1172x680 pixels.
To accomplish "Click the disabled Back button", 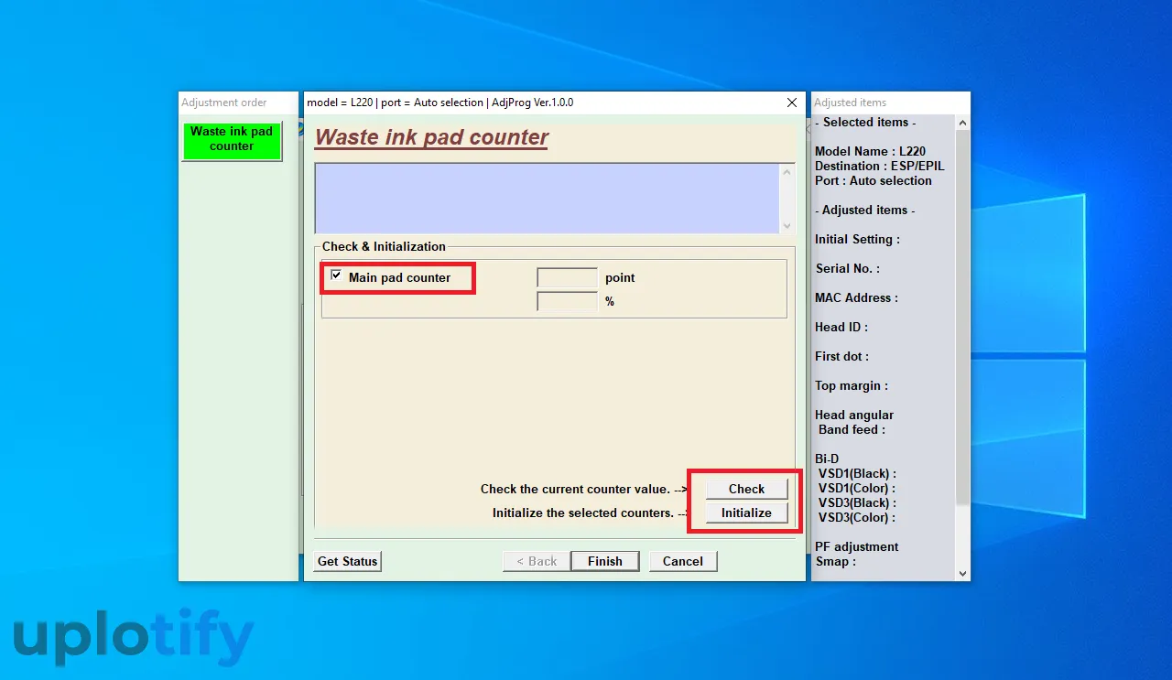I will tap(537, 561).
